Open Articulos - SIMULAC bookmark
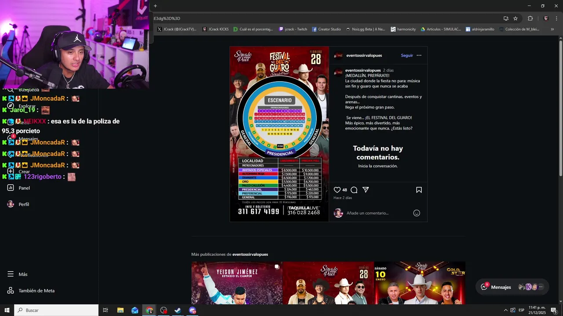 [x=441, y=29]
